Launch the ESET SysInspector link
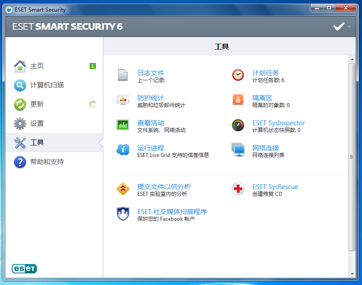The height and width of the screenshot is (285, 362). coord(279,123)
